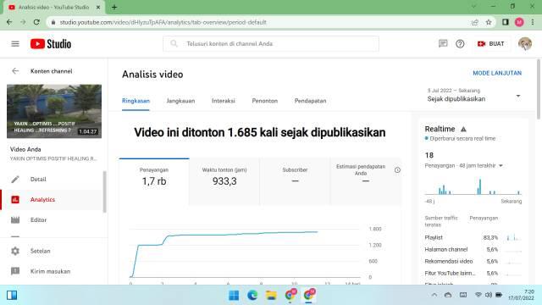Expand the Sejak dipublikasikan date range dropdown
Image resolution: width=542 pixels, height=305 pixels.
(x=474, y=96)
